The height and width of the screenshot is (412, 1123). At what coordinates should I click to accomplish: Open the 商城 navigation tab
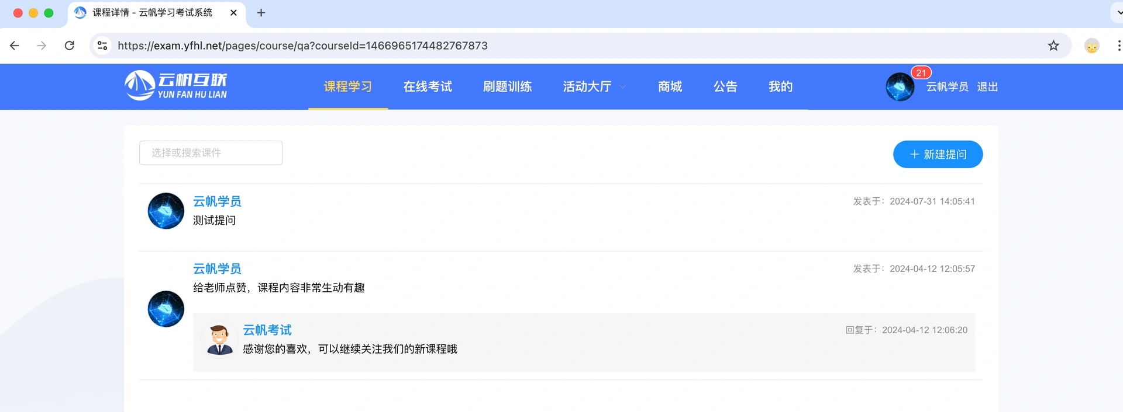pyautogui.click(x=670, y=86)
